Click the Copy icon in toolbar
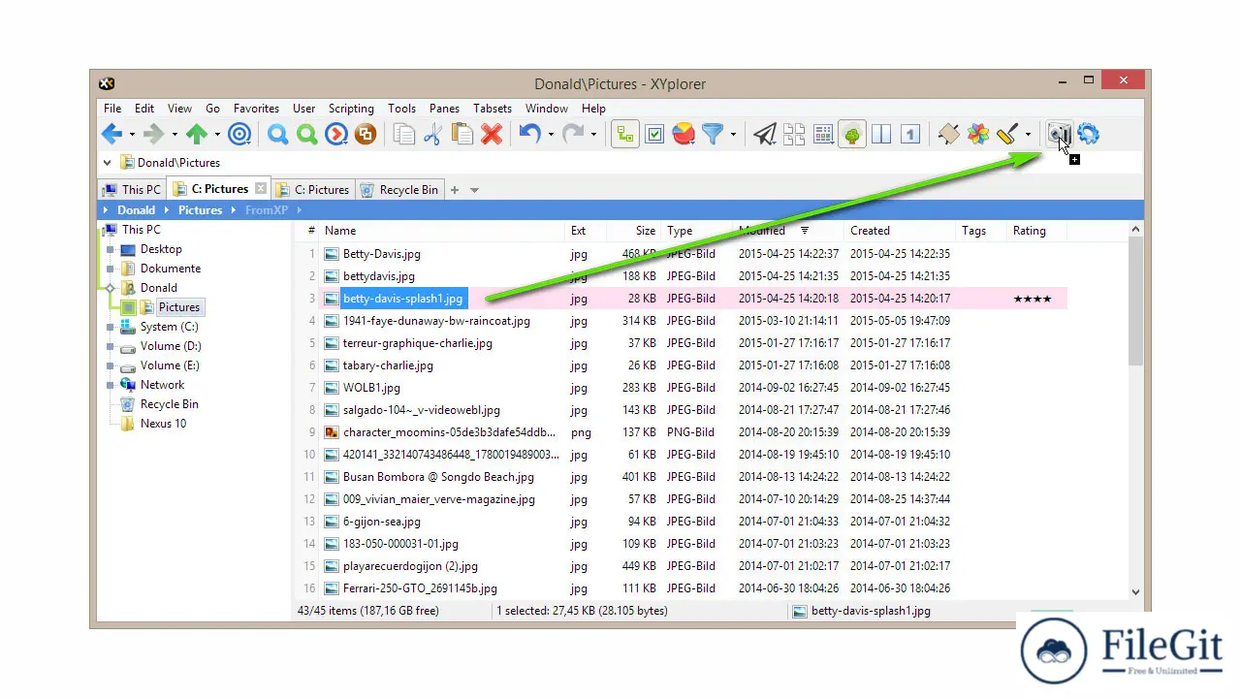This screenshot has width=1241, height=698. [404, 135]
